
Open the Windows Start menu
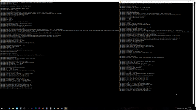2,108
